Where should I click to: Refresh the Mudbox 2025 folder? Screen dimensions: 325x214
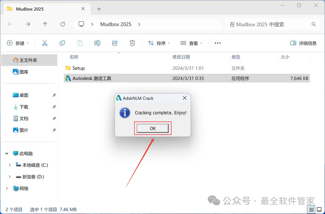63,24
